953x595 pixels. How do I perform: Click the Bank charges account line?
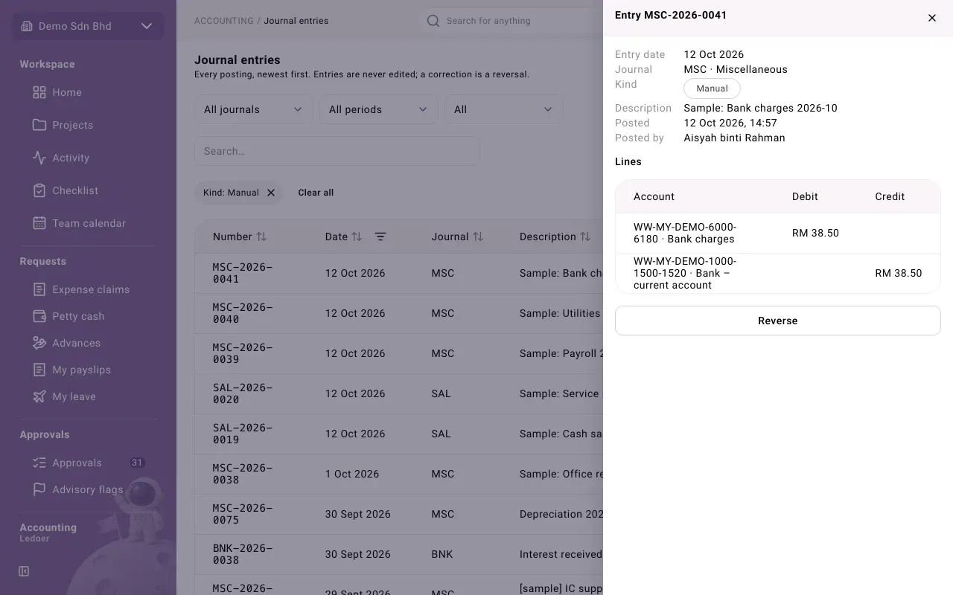pos(778,233)
